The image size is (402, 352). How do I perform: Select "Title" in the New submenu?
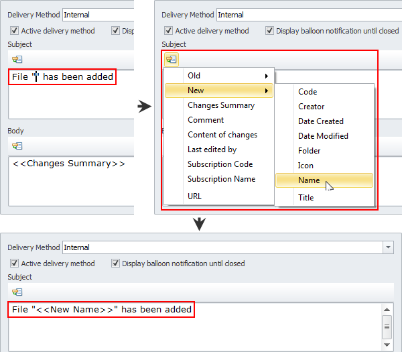[x=306, y=198]
